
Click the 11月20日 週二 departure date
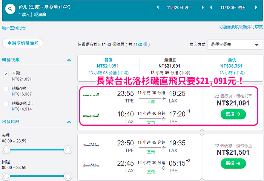point(180,8)
